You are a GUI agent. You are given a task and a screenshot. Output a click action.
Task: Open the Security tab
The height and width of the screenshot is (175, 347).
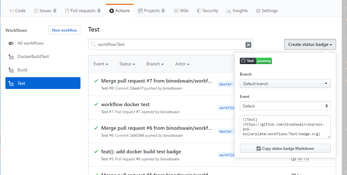[x=207, y=11]
